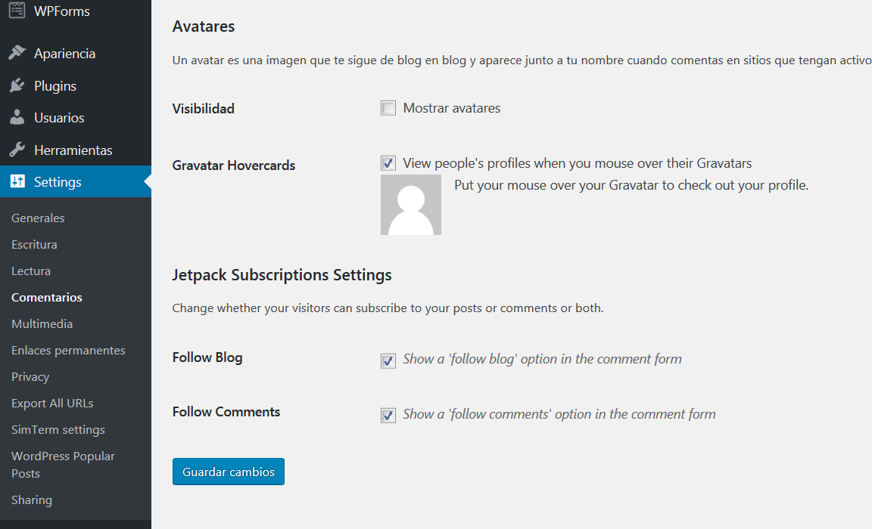Open the Generales settings submenu
The height and width of the screenshot is (529, 872).
(38, 218)
